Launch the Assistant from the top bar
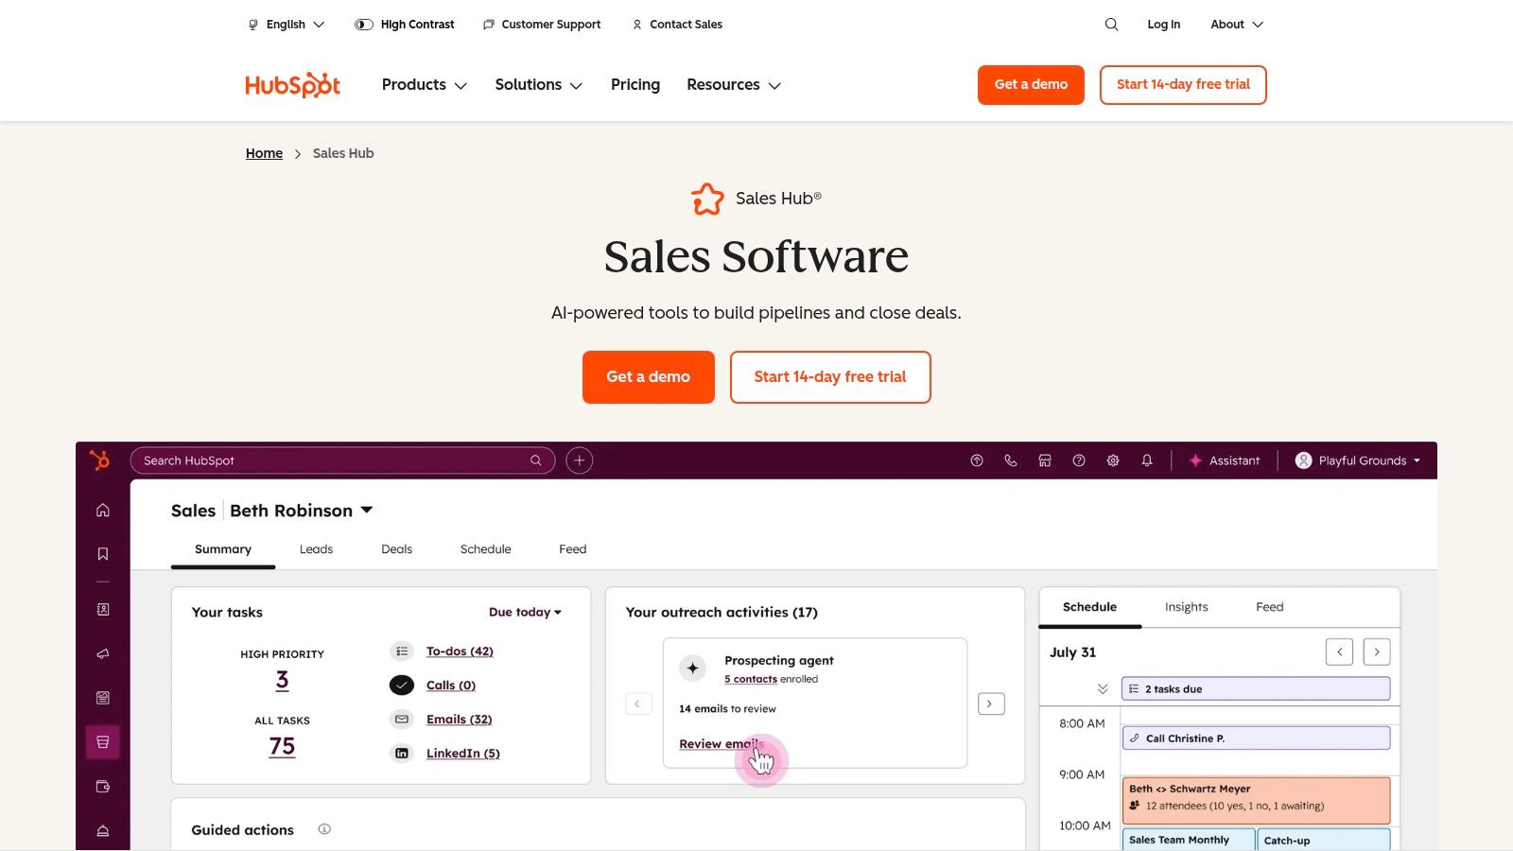Image resolution: width=1513 pixels, height=851 pixels. click(x=1225, y=460)
